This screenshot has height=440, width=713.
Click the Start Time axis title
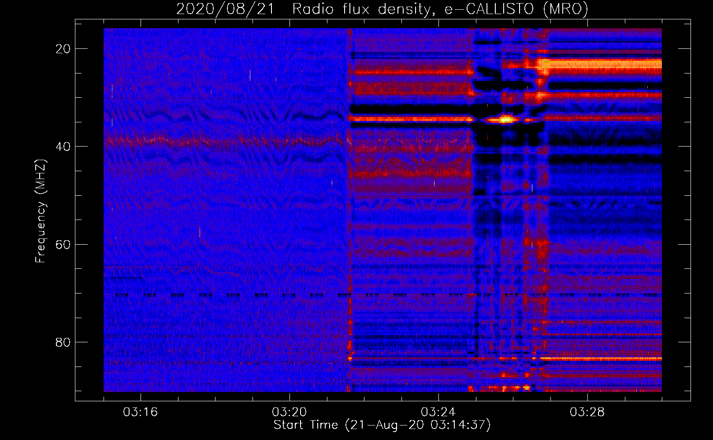coord(382,425)
